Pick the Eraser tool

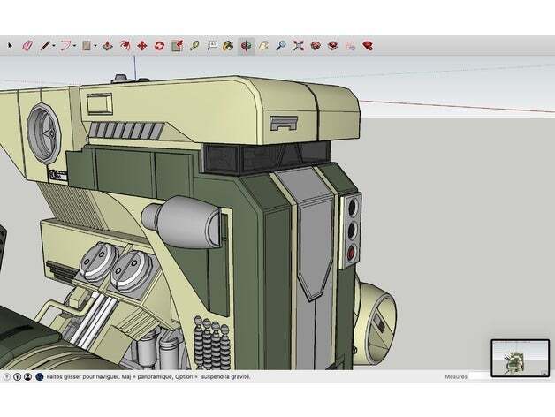(x=27, y=44)
